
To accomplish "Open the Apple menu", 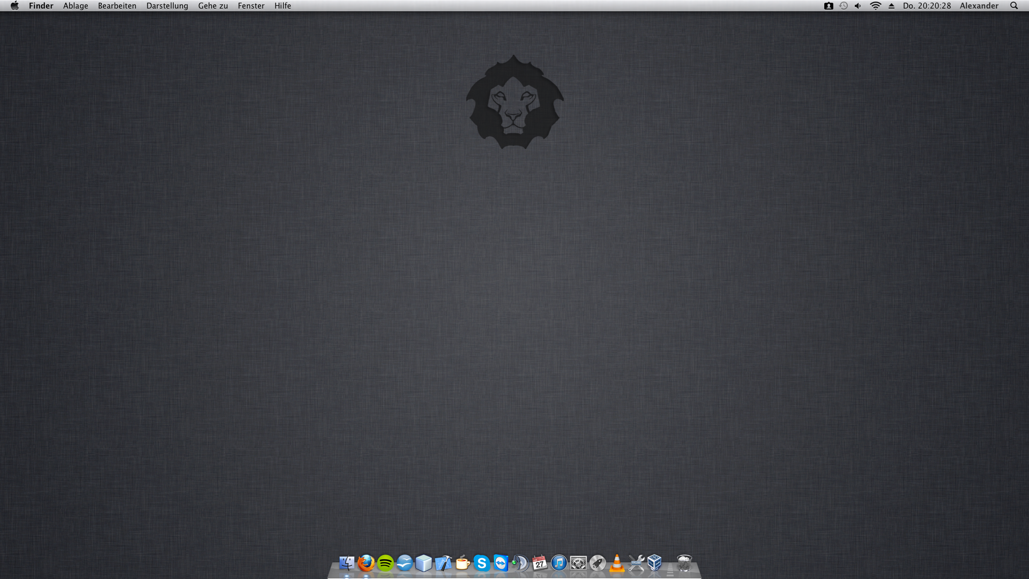I will [x=14, y=5].
